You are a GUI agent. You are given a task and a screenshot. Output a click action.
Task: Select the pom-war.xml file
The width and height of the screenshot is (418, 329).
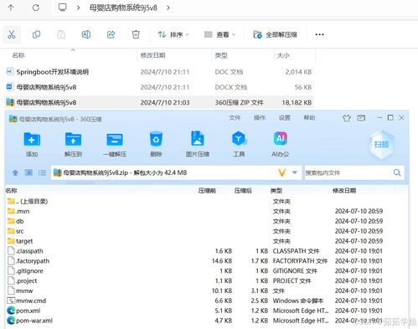click(x=30, y=321)
